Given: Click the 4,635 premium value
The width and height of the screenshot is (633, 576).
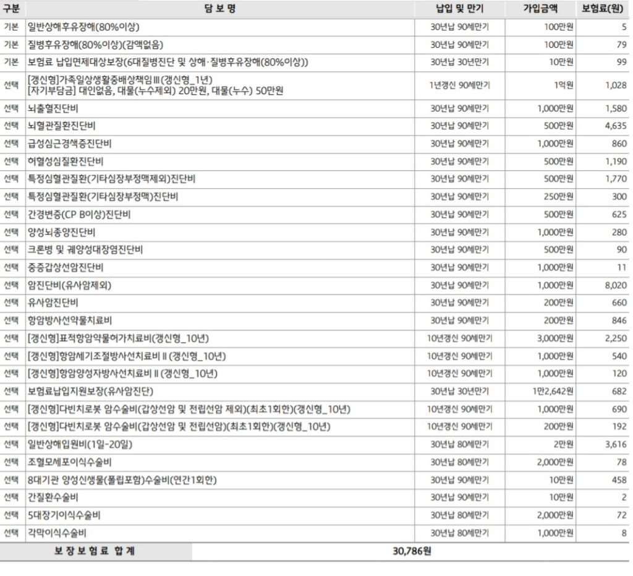Looking at the screenshot, I should (616, 126).
